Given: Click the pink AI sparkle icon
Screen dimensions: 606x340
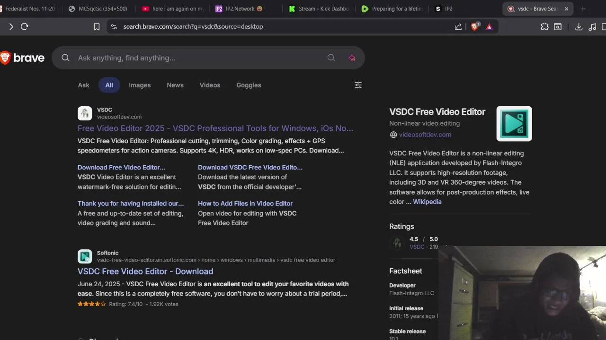Looking at the screenshot, I should pos(352,58).
